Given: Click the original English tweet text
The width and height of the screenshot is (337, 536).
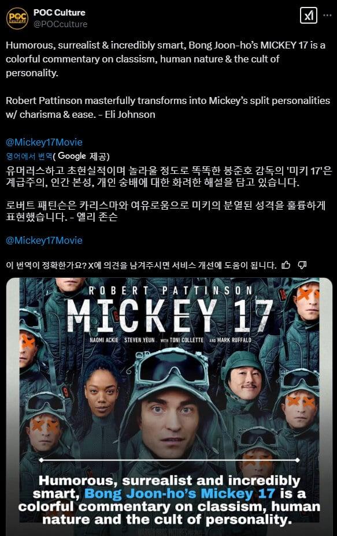Looking at the screenshot, I should click(168, 80).
